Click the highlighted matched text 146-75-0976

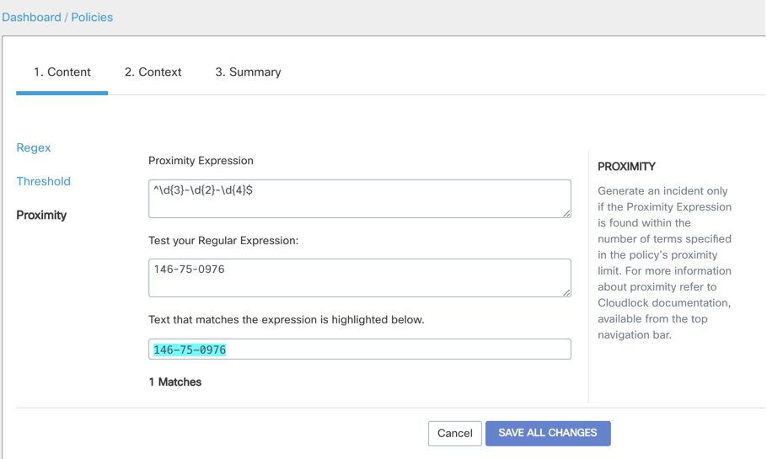click(x=190, y=350)
